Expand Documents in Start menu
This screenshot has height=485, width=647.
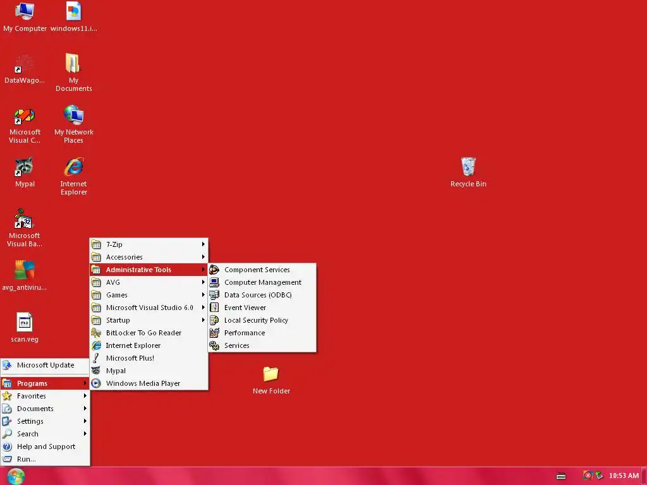(x=45, y=409)
